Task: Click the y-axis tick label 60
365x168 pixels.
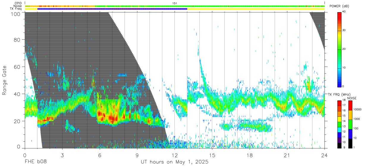Action: point(17,67)
